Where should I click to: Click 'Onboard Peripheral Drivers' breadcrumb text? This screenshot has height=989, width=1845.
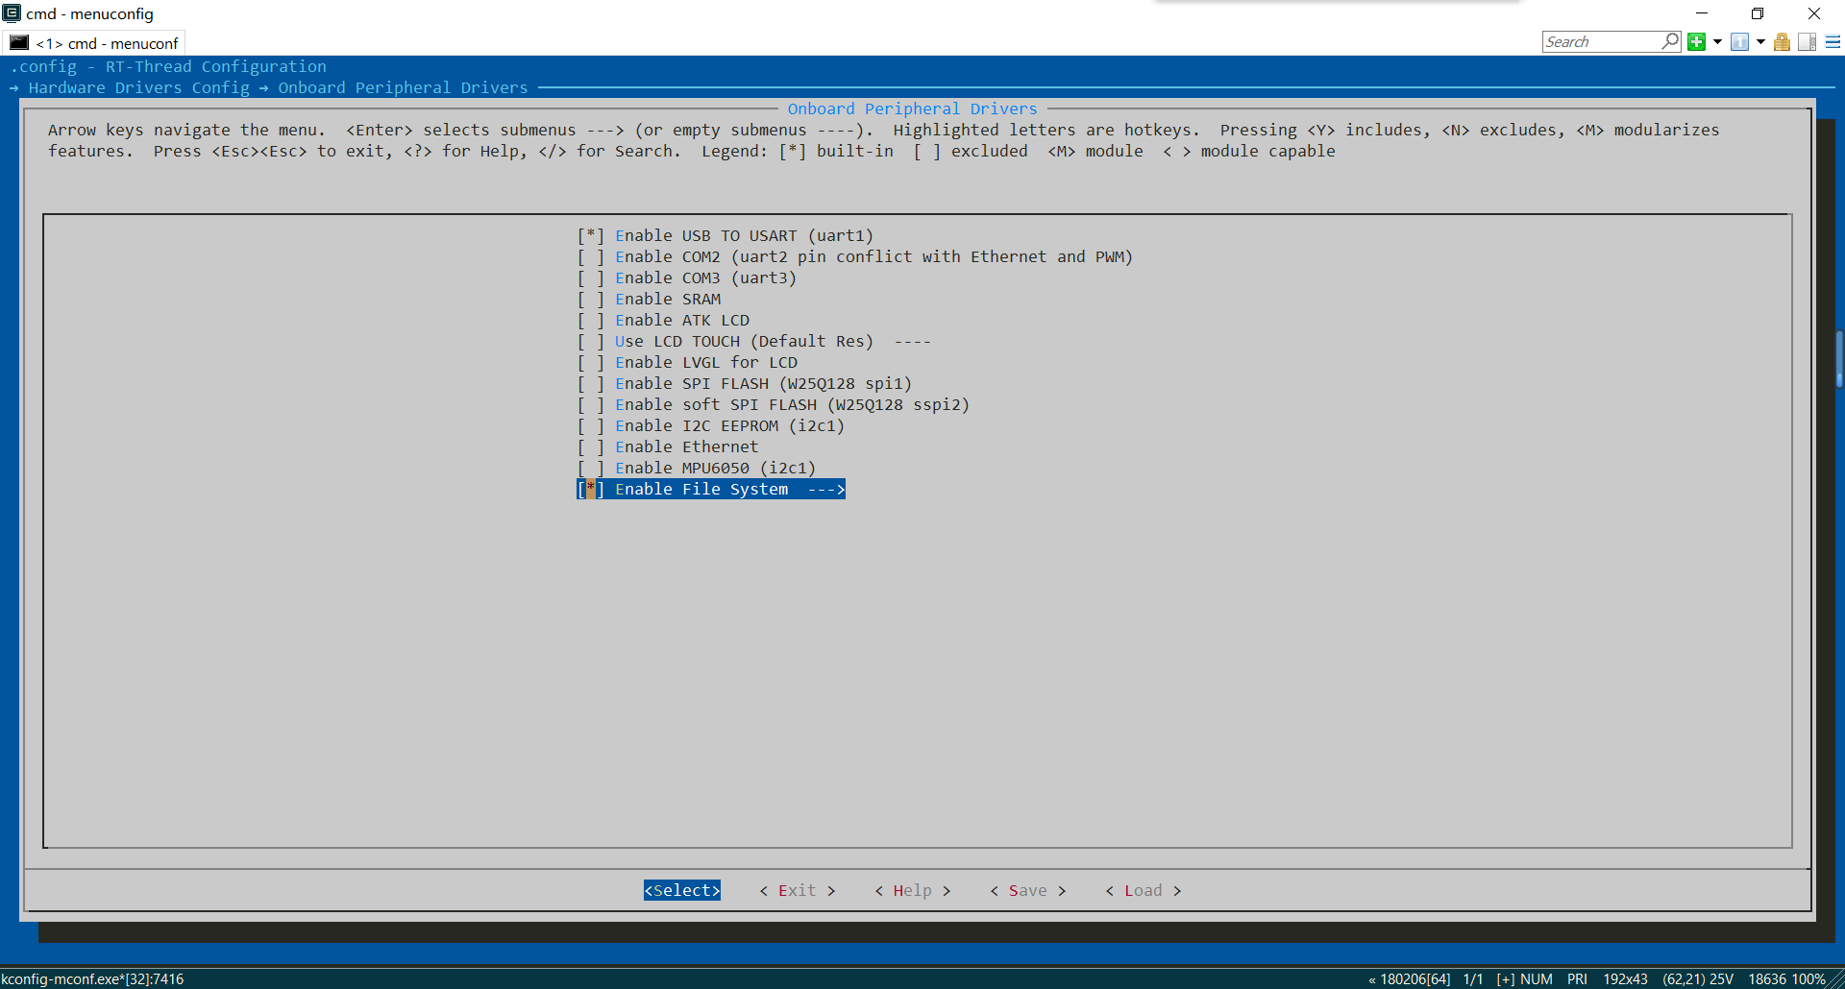click(x=404, y=87)
